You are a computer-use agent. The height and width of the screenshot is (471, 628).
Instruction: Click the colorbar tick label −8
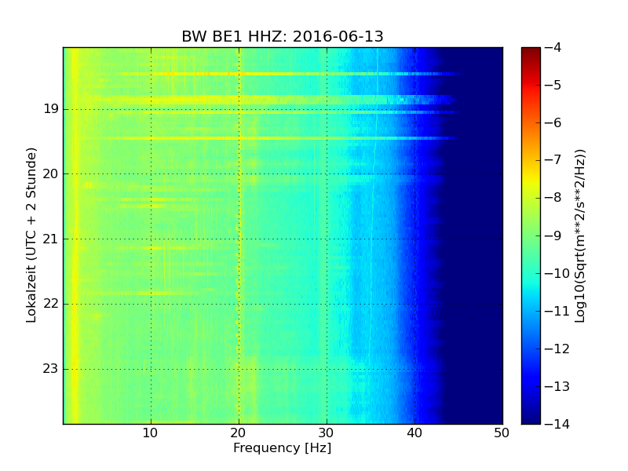[x=553, y=198]
